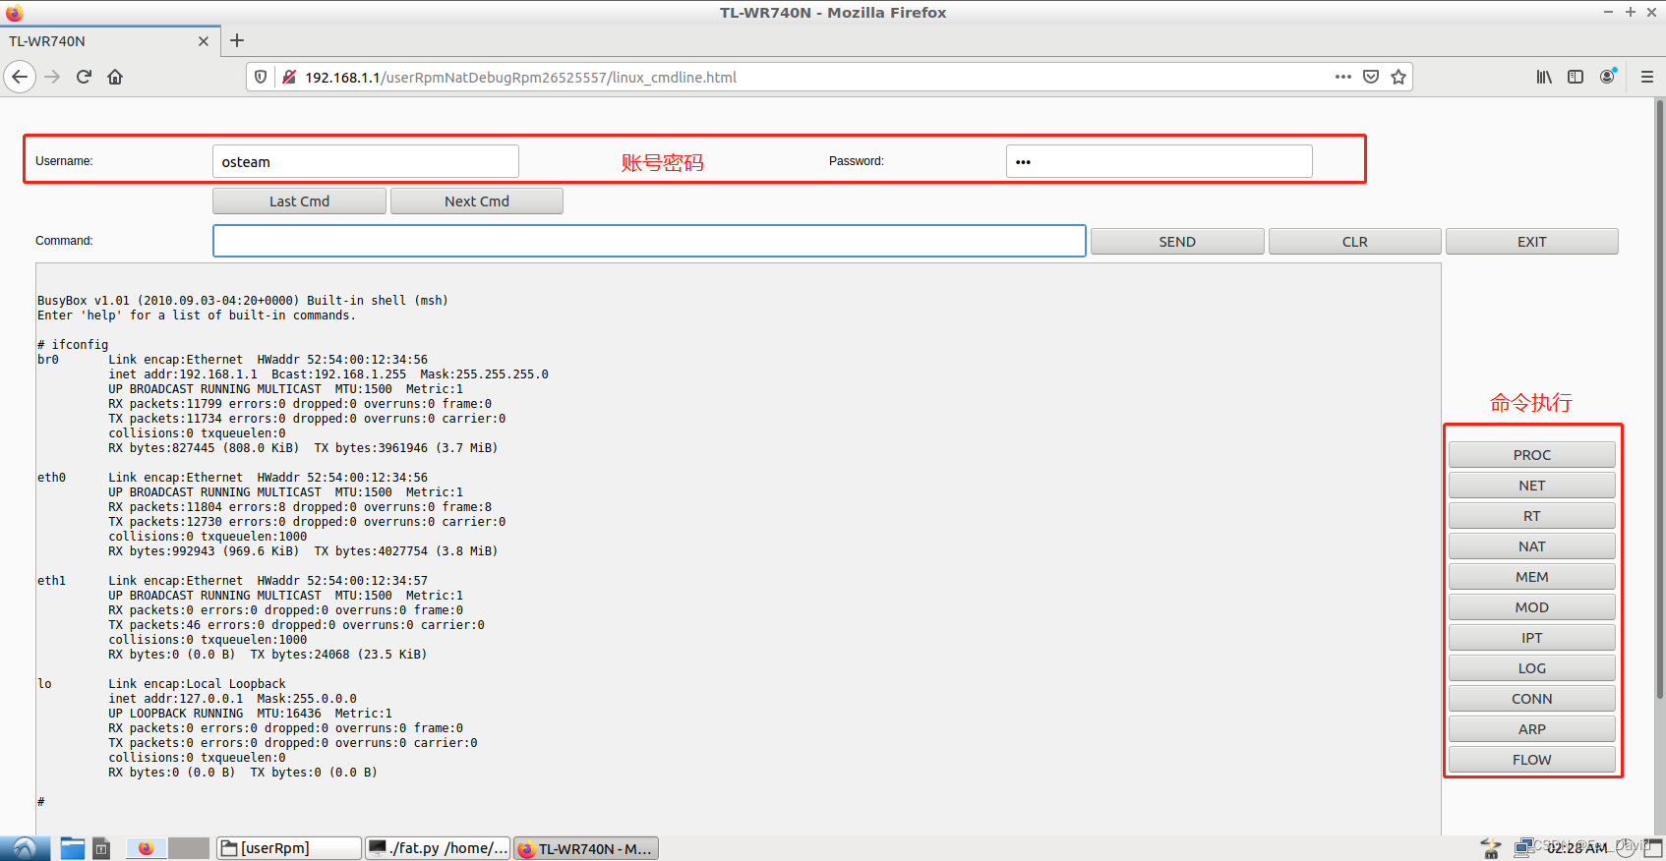1666x861 pixels.
Task: Run the CONN command button
Action: (x=1532, y=699)
